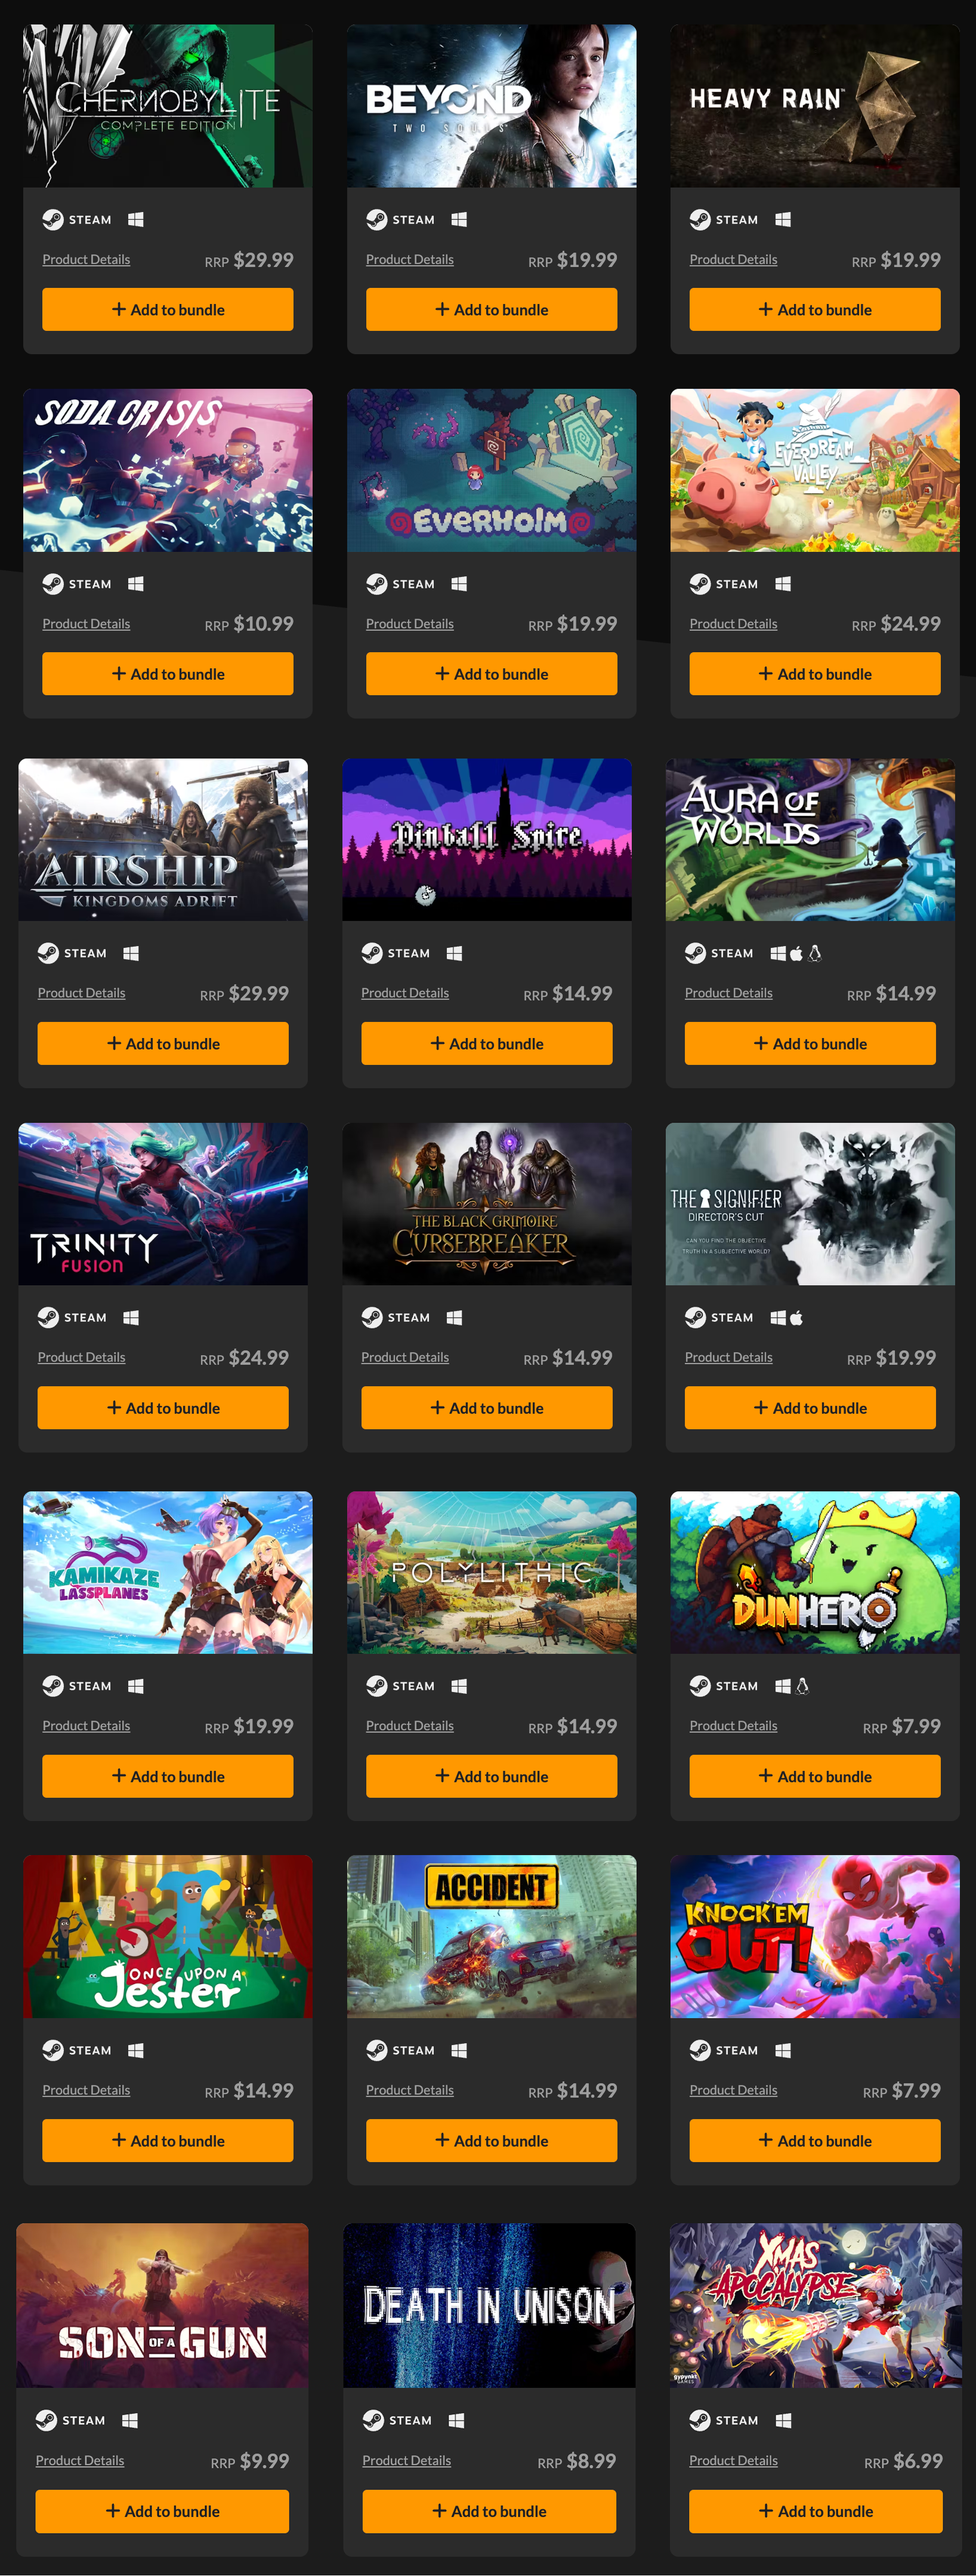This screenshot has height=2576, width=976.
Task: Add Beyond Two Souls to bundle
Action: pyautogui.click(x=492, y=310)
